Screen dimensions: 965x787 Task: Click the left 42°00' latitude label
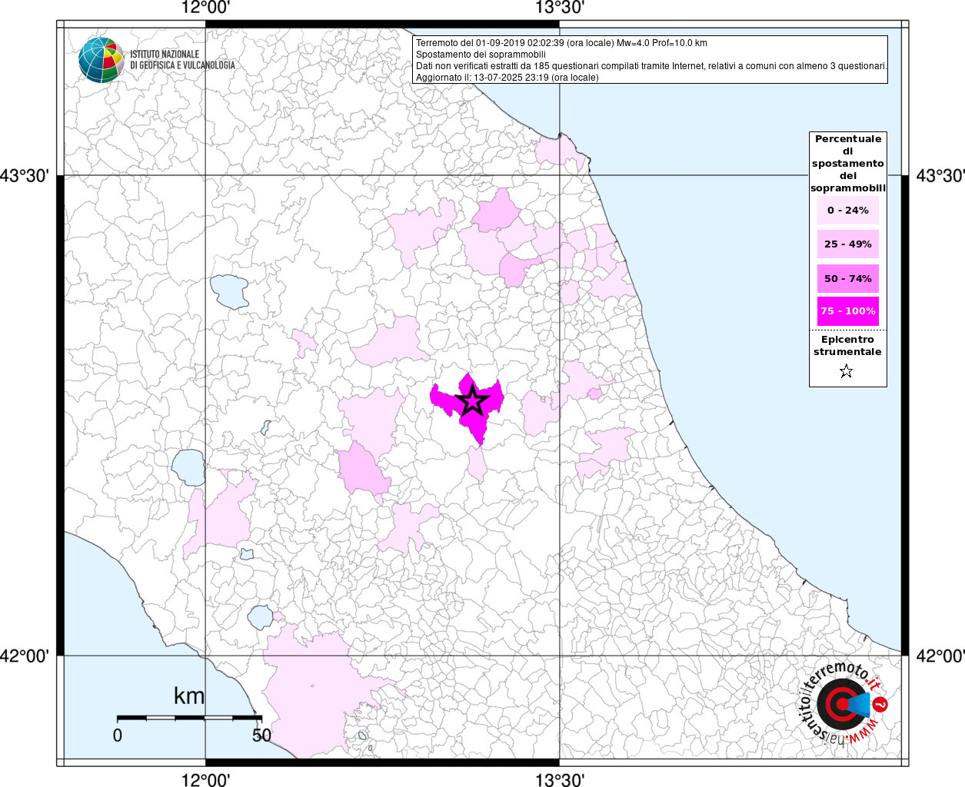click(x=25, y=656)
